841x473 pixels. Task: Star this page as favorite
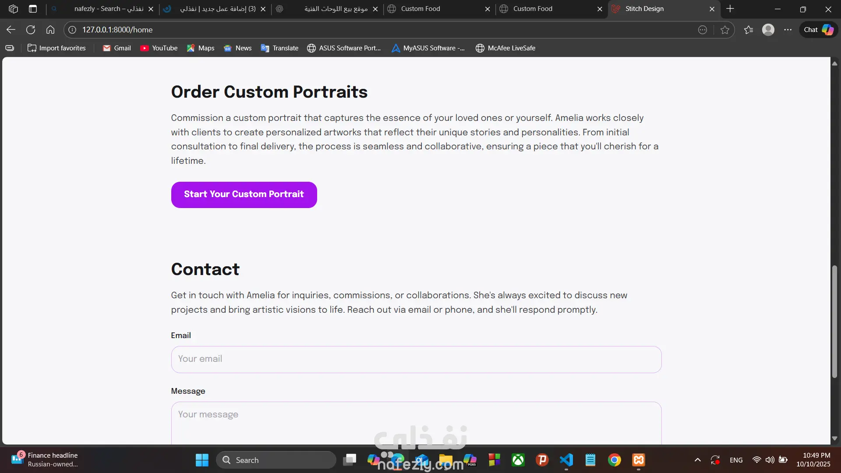(725, 30)
